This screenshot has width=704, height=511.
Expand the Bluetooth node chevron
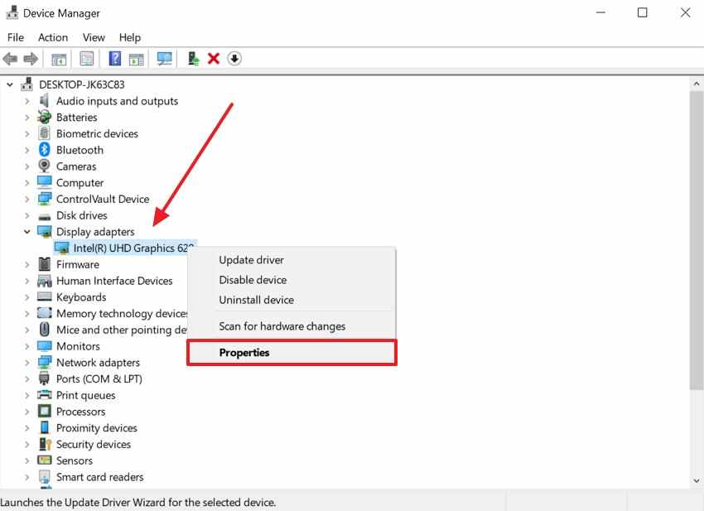pos(27,150)
